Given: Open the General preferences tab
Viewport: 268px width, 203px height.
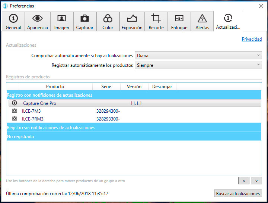Looking at the screenshot, I should [x=13, y=22].
